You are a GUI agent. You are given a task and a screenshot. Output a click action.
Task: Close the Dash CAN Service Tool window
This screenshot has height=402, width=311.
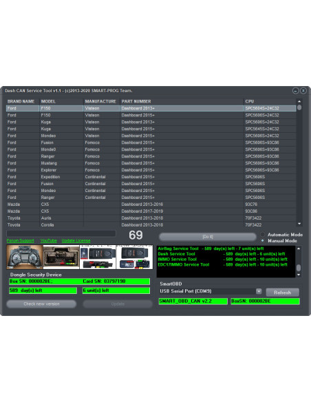[x=303, y=90]
